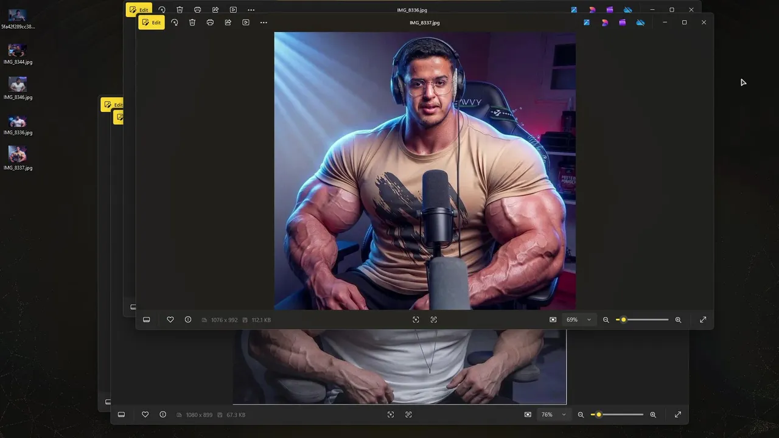Click the white-shirt photo in the back window
This screenshot has width=779, height=438.
pyautogui.click(x=400, y=367)
